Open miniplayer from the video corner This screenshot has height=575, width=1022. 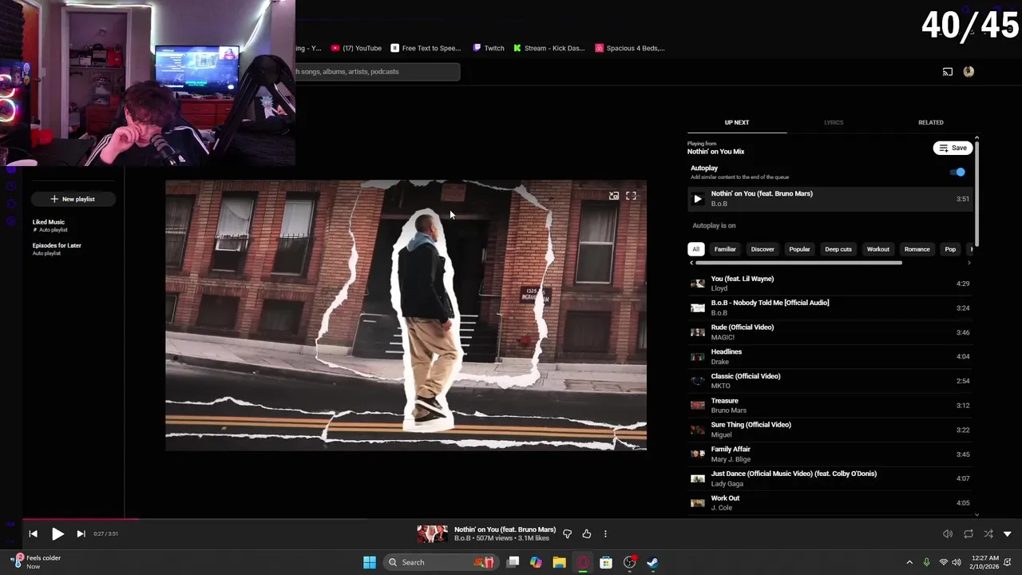(x=613, y=196)
